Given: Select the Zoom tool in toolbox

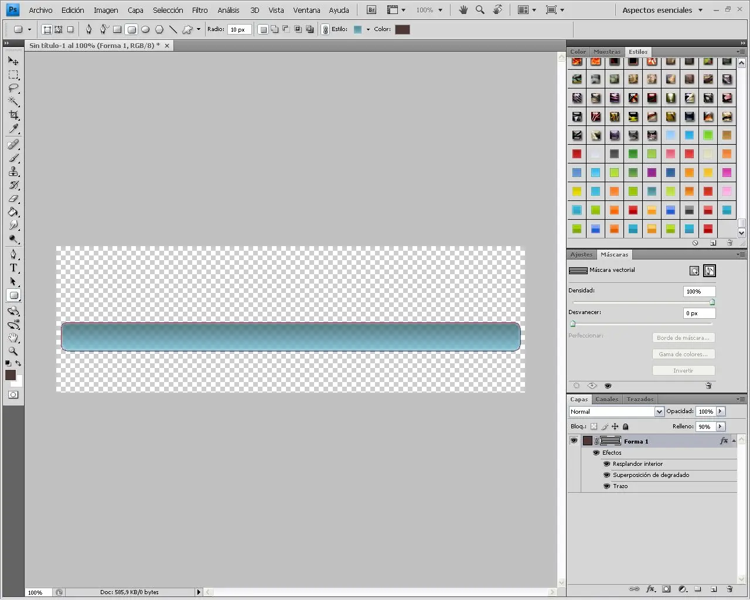Looking at the screenshot, I should click(13, 352).
